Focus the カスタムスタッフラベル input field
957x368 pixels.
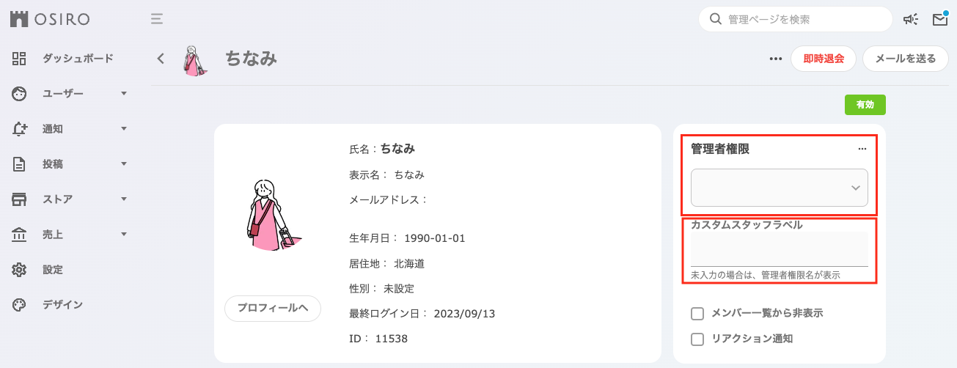[x=780, y=249]
